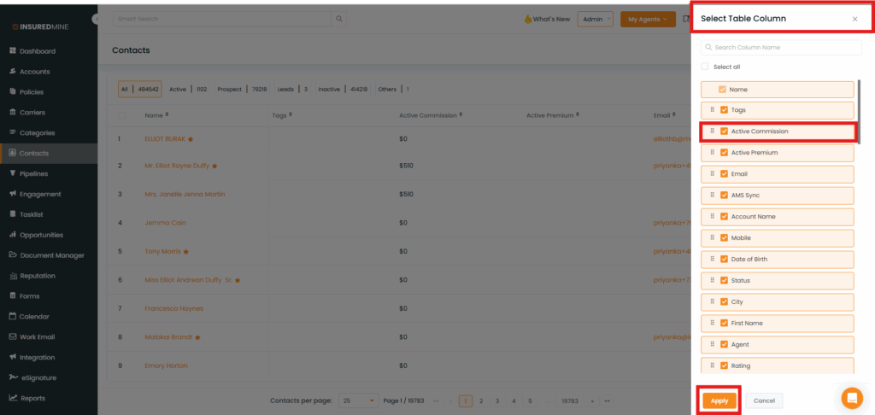Image resolution: width=875 pixels, height=415 pixels.
Task: Toggle the Select all checkbox
Action: 705,67
